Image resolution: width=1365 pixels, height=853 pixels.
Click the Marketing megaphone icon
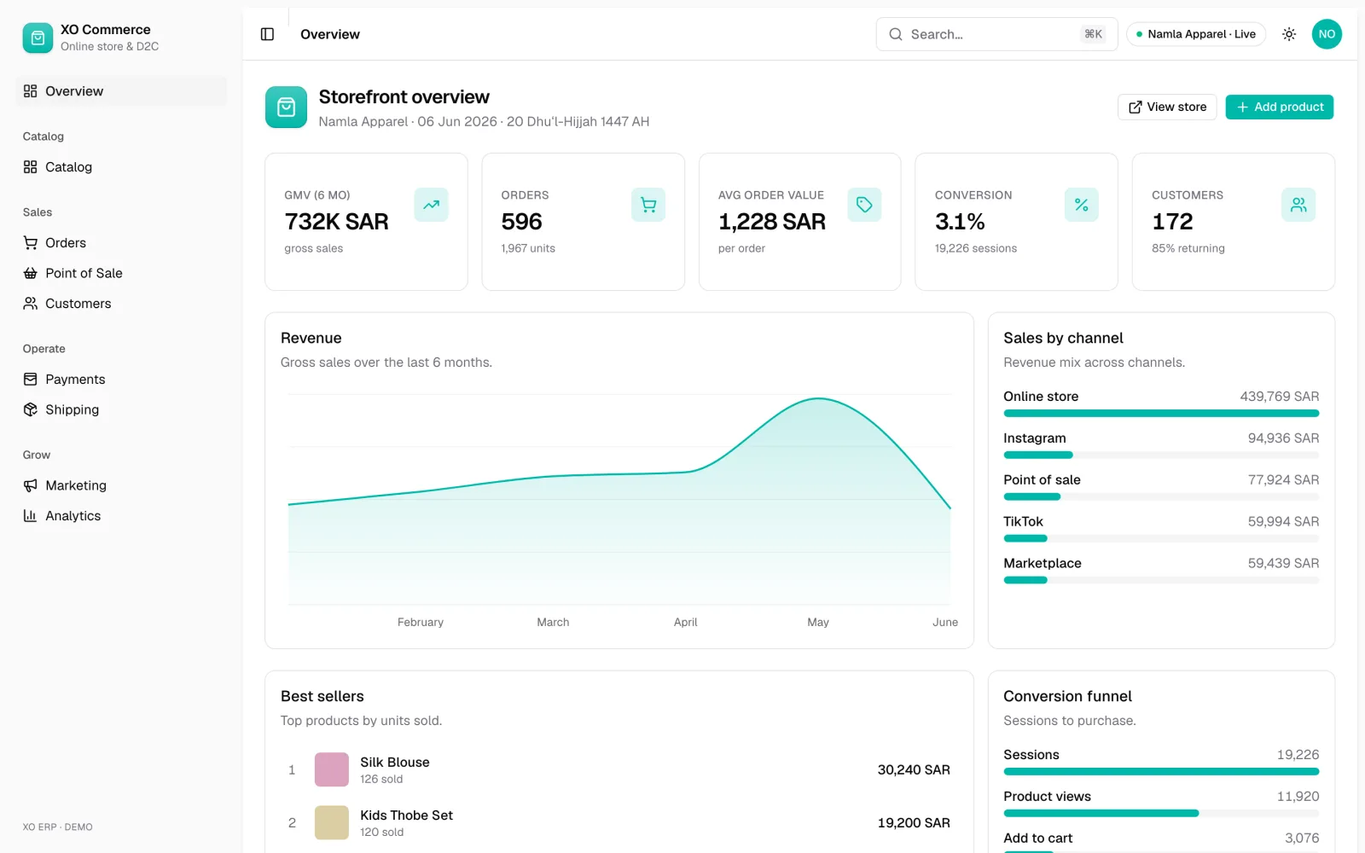point(31,485)
